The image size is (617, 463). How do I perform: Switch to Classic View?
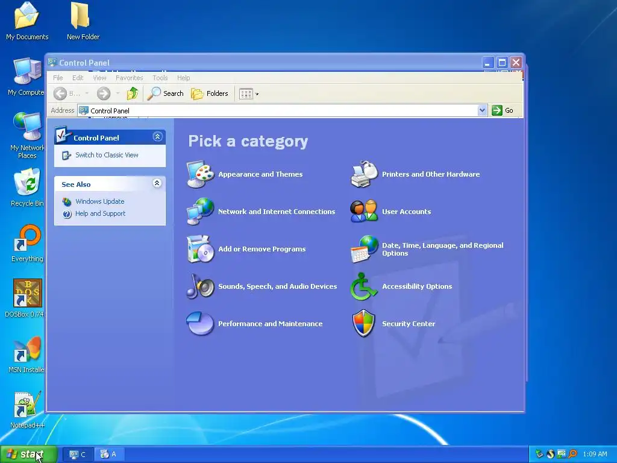(107, 155)
